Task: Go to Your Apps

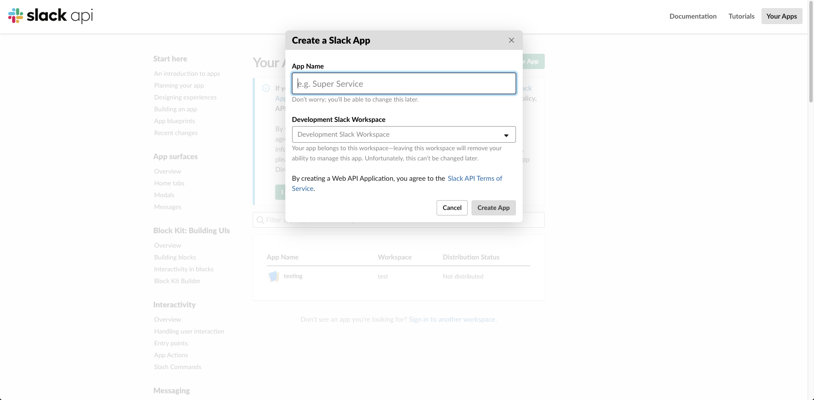Action: pyautogui.click(x=782, y=16)
